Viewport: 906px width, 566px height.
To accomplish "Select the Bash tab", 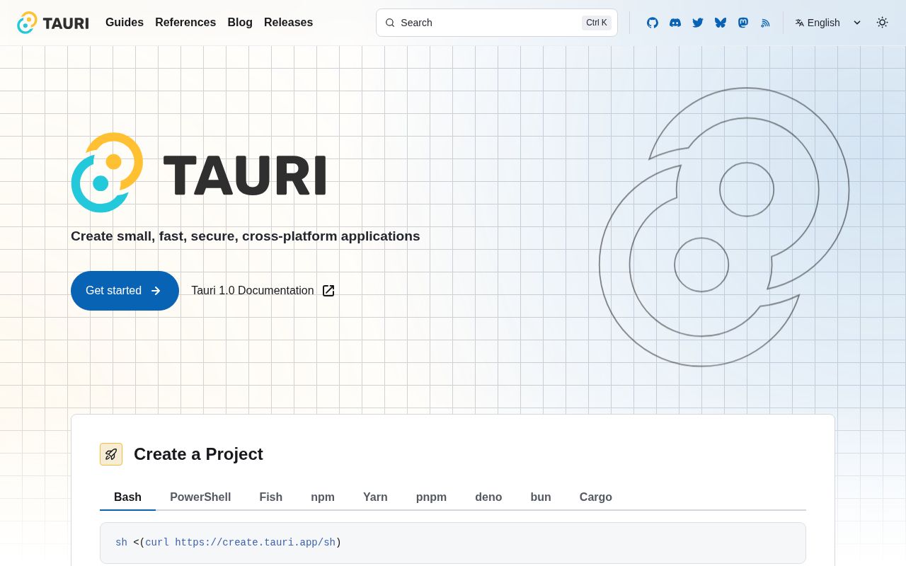I will [127, 497].
